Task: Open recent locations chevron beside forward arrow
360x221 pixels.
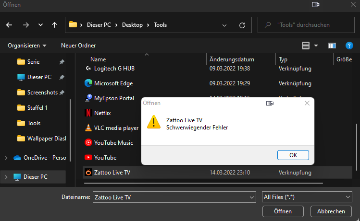Action: 40,25
